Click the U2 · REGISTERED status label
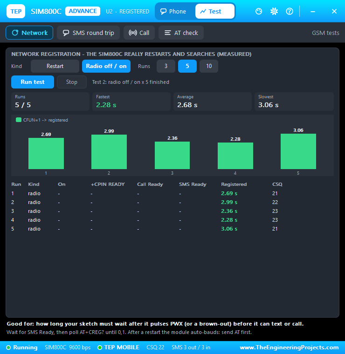 (127, 12)
